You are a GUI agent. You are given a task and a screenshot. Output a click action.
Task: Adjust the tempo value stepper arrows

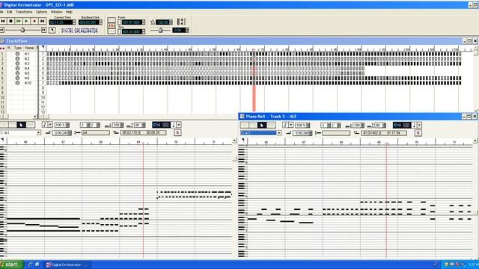coord(171,22)
